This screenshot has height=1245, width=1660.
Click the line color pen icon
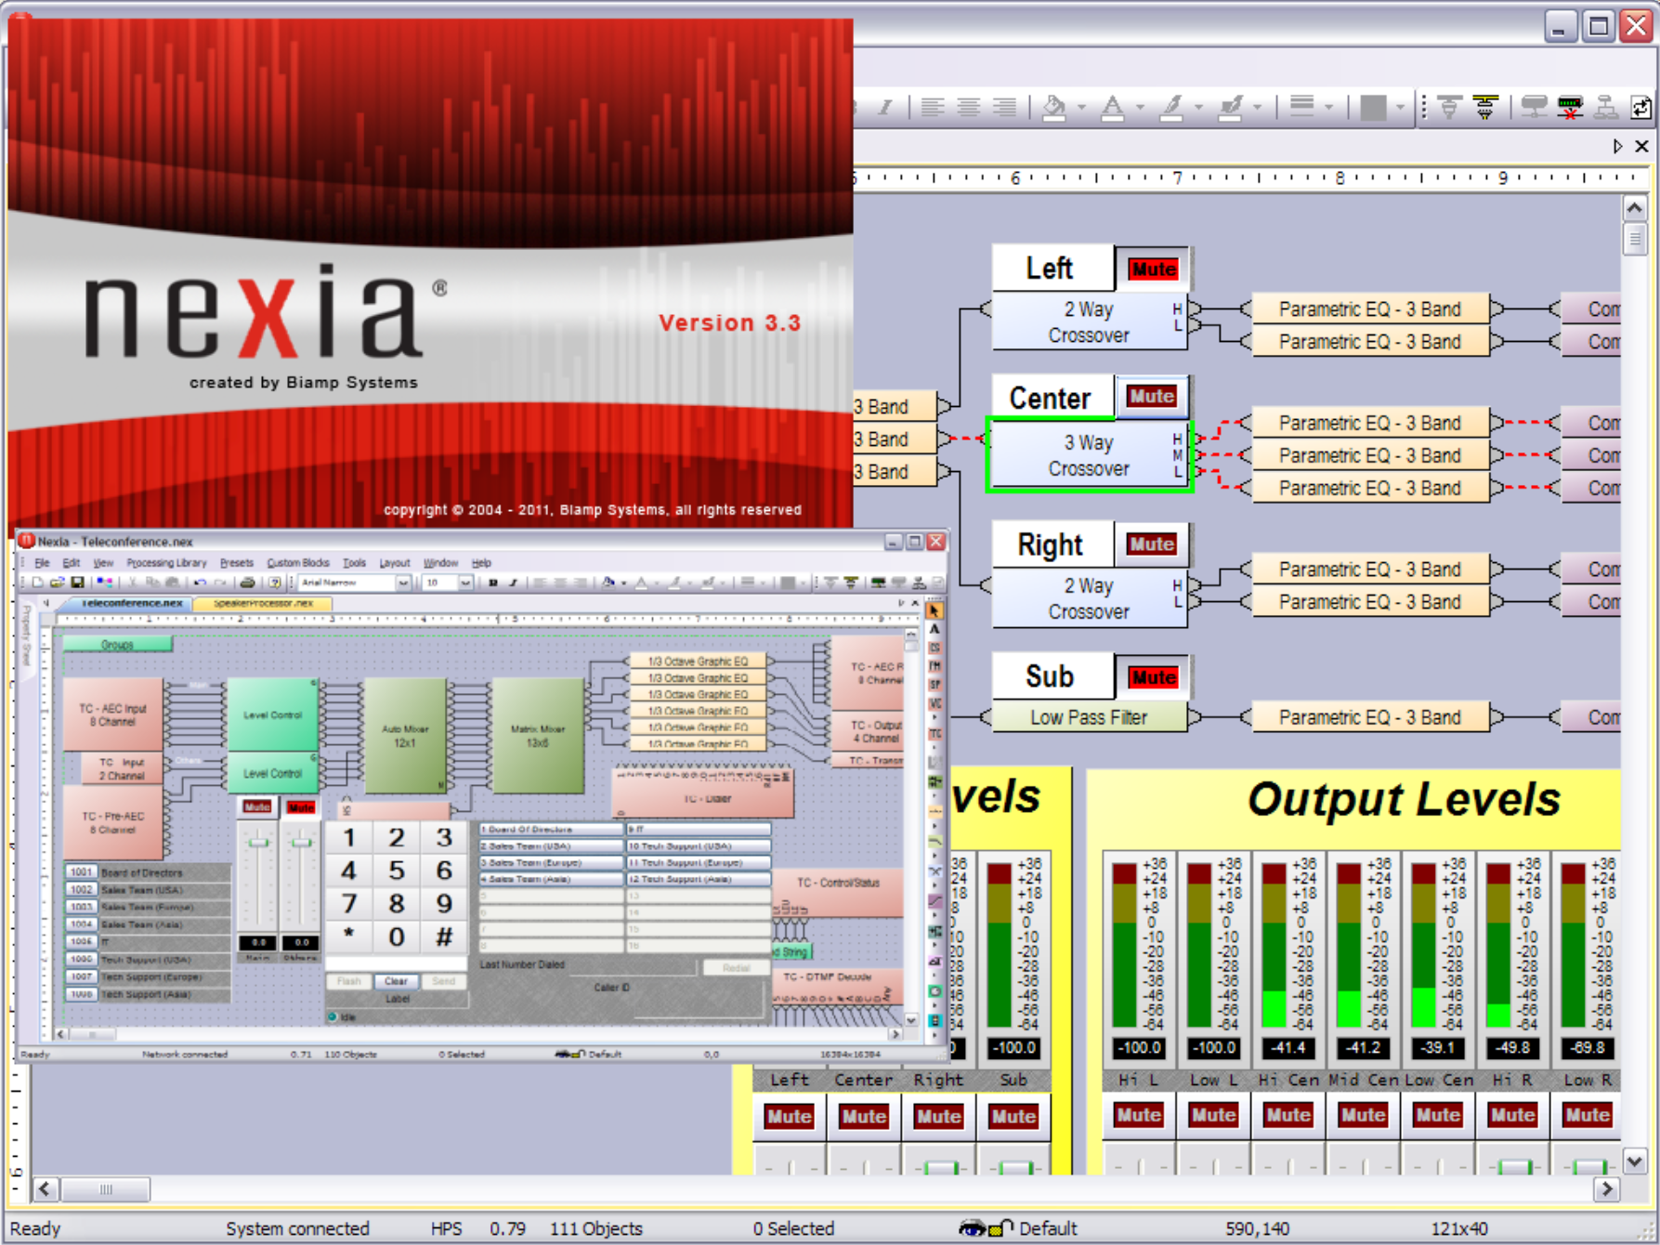click(x=1231, y=108)
